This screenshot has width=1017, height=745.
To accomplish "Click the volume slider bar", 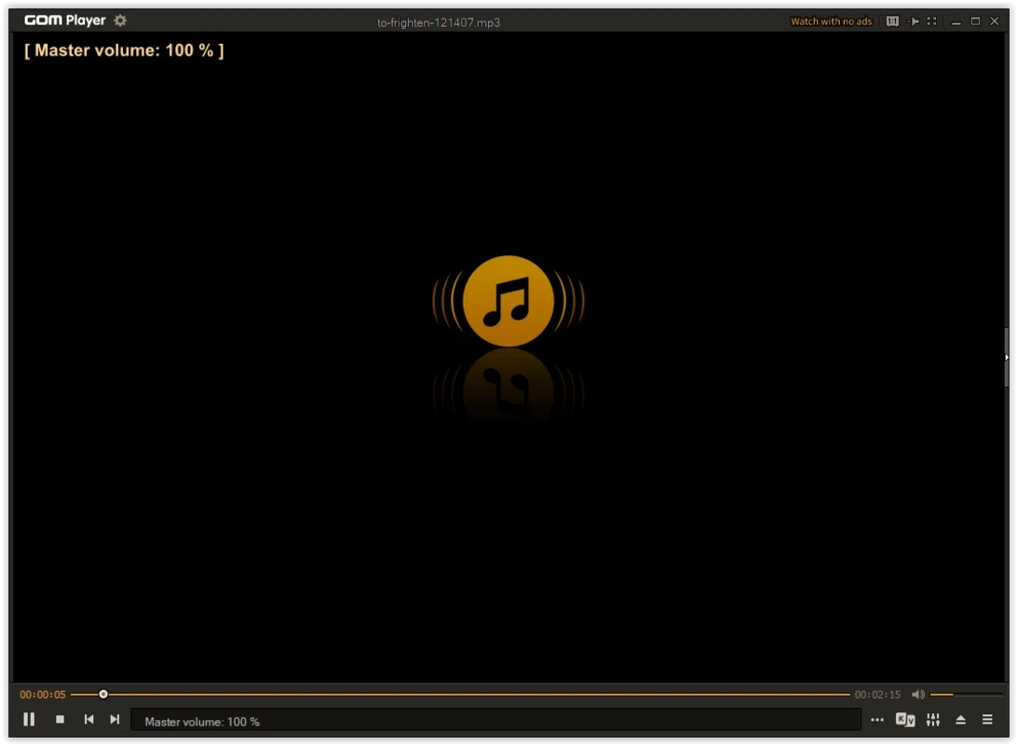I will coord(966,695).
